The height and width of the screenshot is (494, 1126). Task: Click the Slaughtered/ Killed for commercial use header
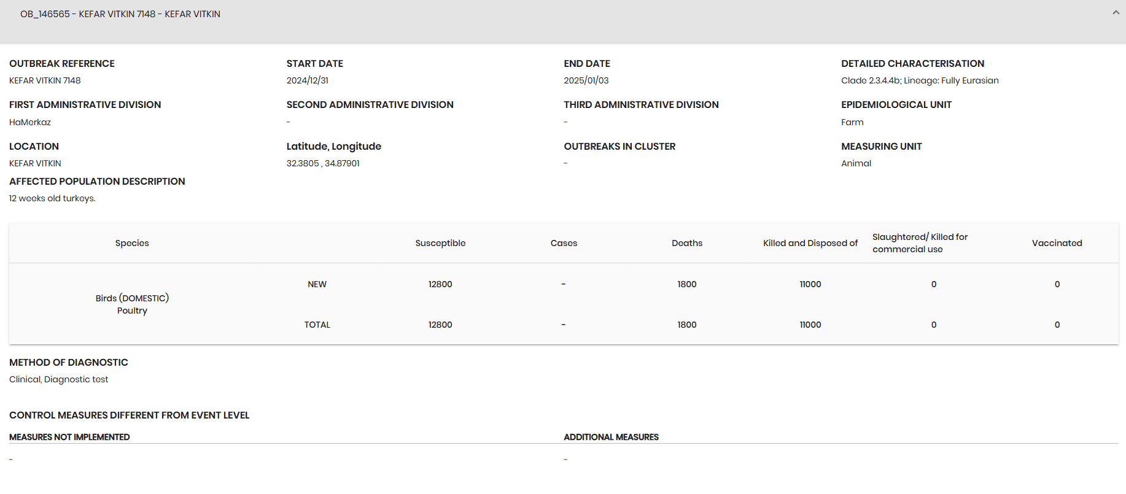click(920, 243)
